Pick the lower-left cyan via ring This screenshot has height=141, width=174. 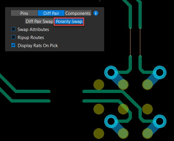(x=111, y=121)
